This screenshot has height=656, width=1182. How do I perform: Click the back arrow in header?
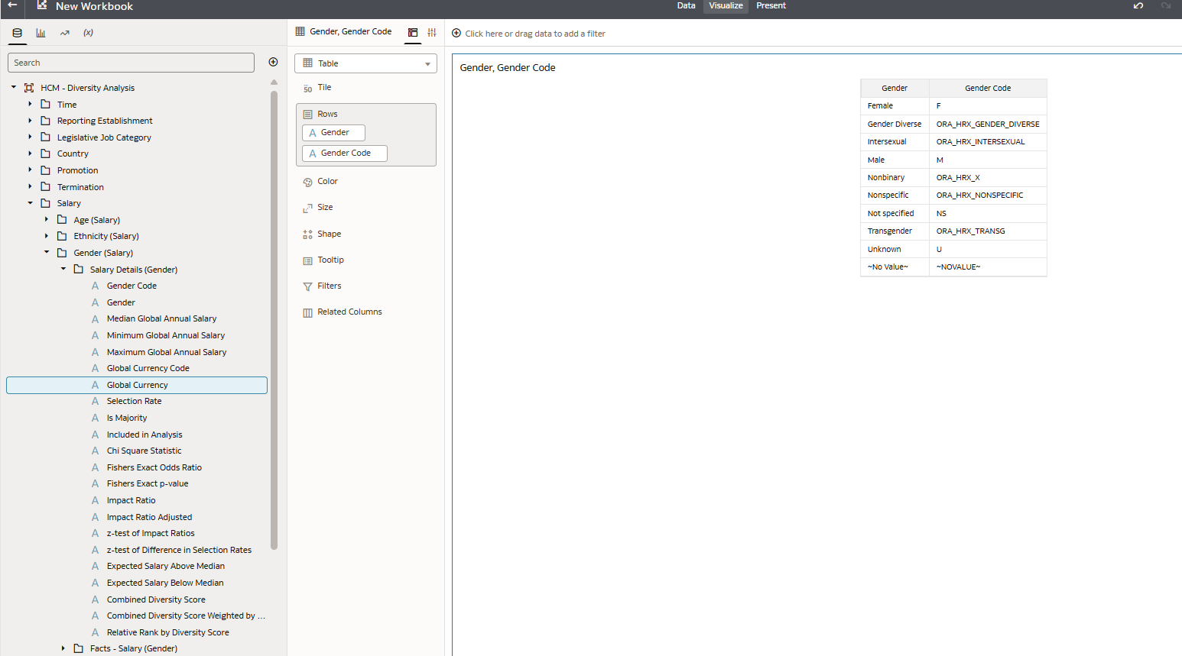click(x=12, y=5)
